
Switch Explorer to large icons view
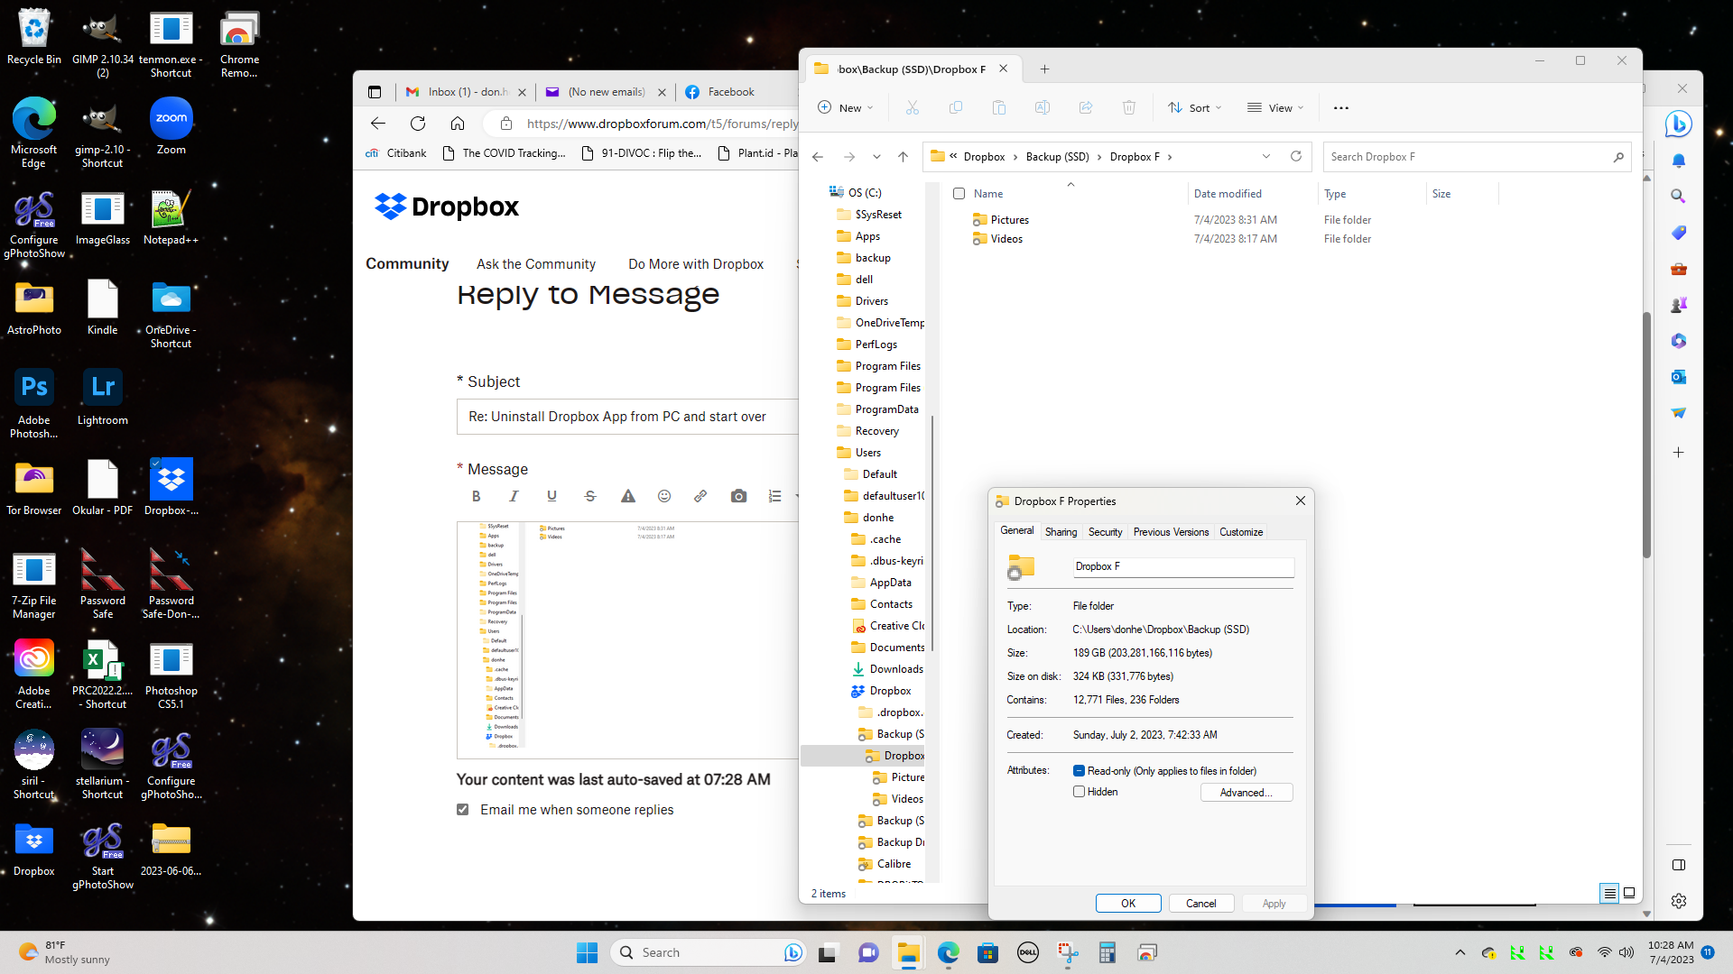coord(1629,893)
